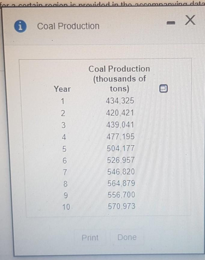Click year 3 in Year column

coord(63,125)
